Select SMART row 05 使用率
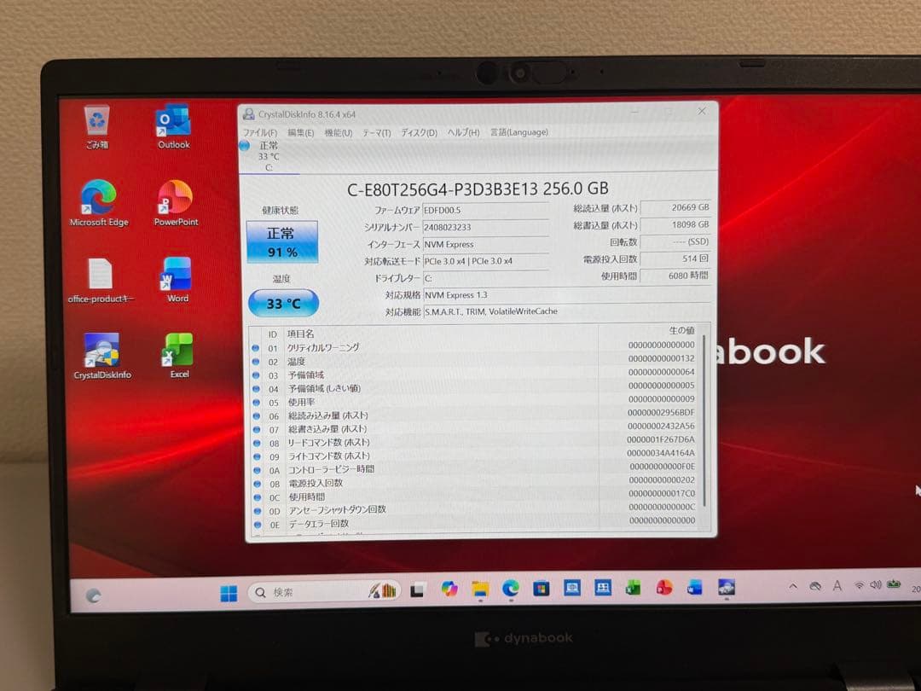 pos(473,402)
